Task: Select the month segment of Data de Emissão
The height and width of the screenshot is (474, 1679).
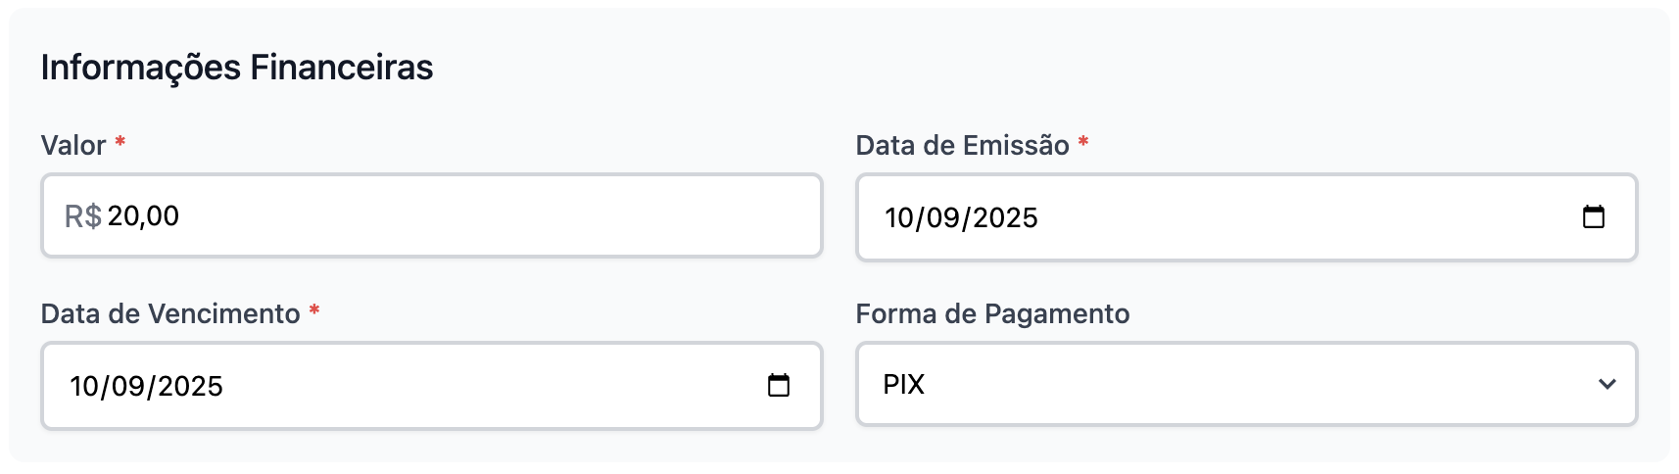Action: (x=942, y=217)
